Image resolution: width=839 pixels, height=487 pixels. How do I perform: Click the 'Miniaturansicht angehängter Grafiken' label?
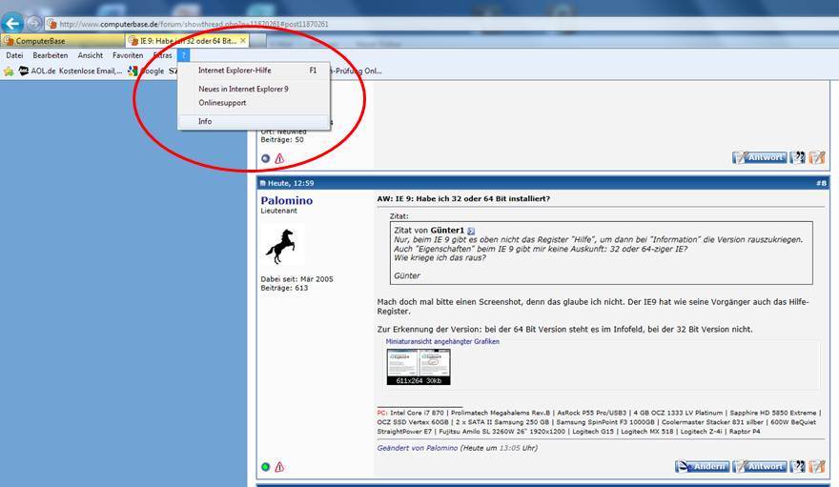(442, 341)
